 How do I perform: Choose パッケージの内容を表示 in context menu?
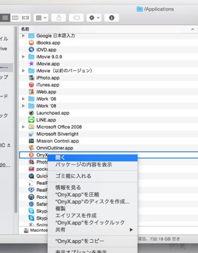(93, 164)
